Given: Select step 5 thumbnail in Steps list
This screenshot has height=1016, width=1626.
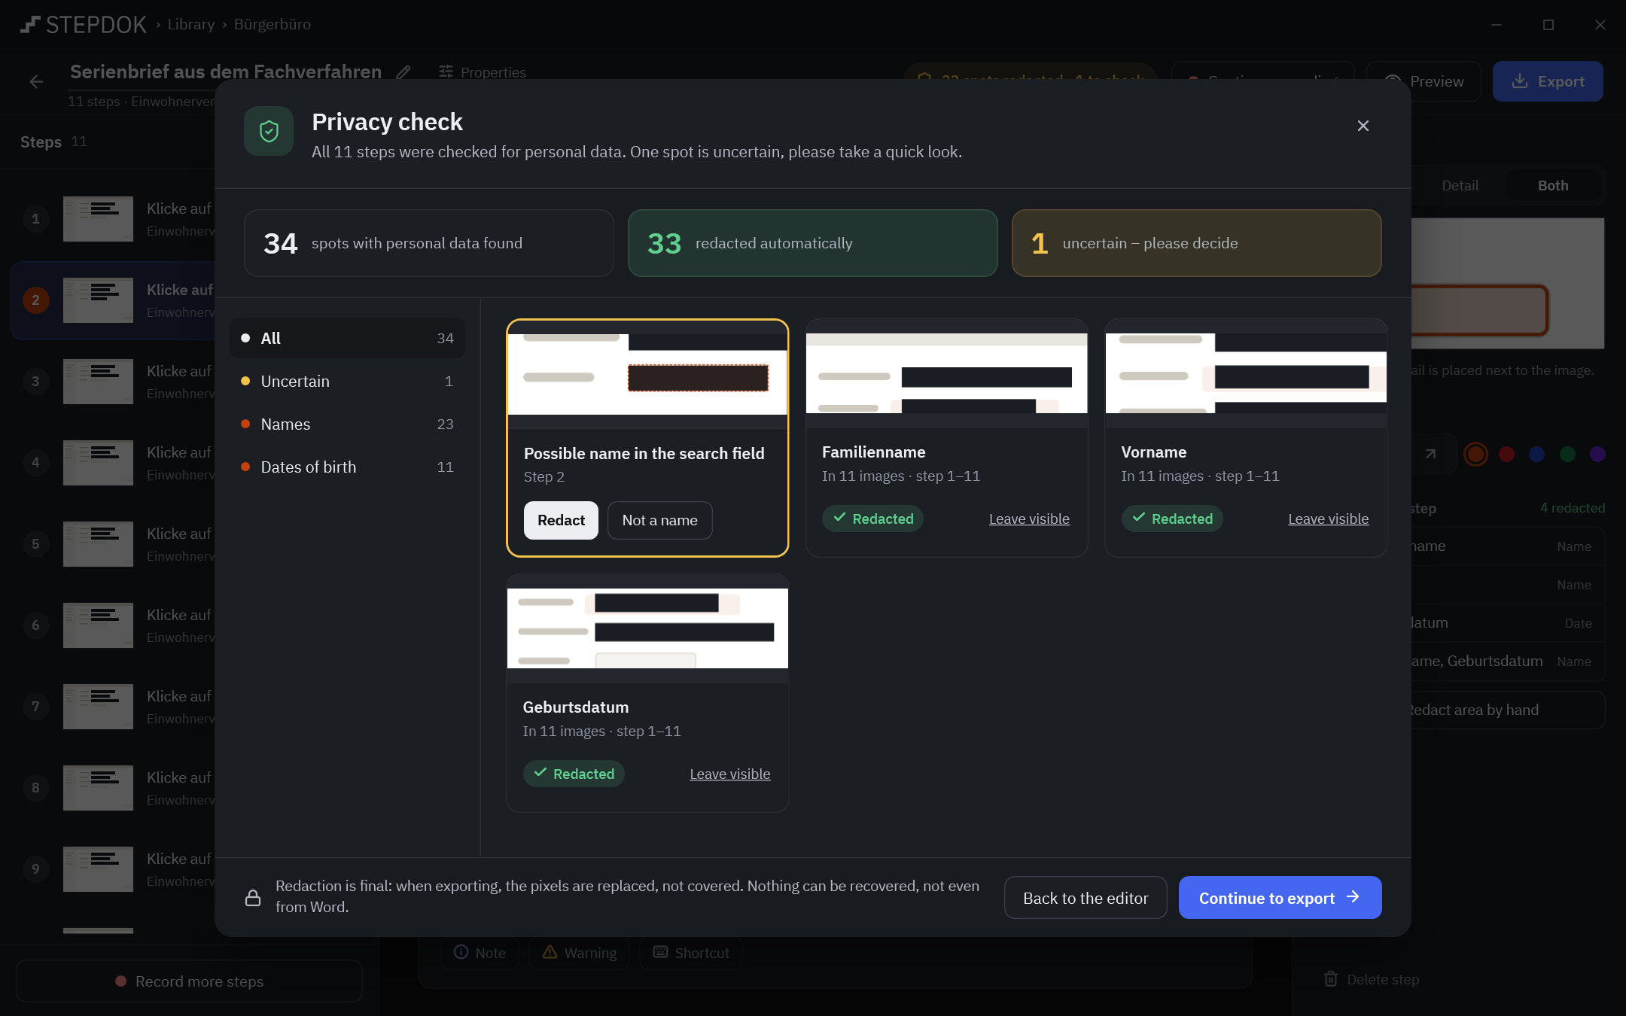Looking at the screenshot, I should [98, 543].
